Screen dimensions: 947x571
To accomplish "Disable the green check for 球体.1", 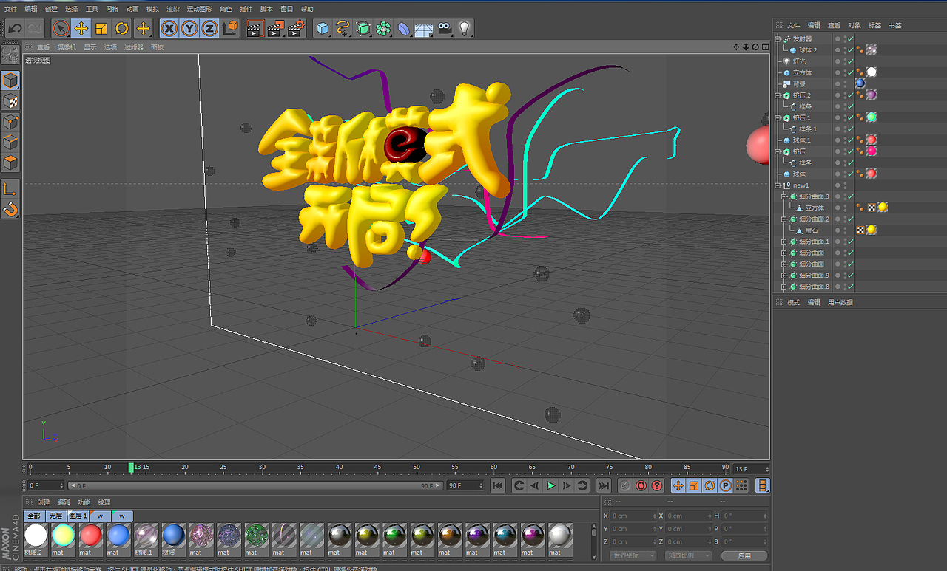I will click(x=850, y=140).
